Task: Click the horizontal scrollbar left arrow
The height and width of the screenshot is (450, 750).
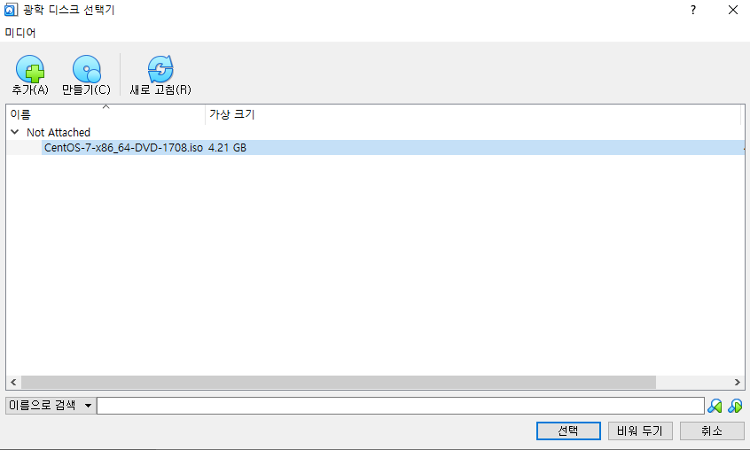Action: click(x=13, y=382)
